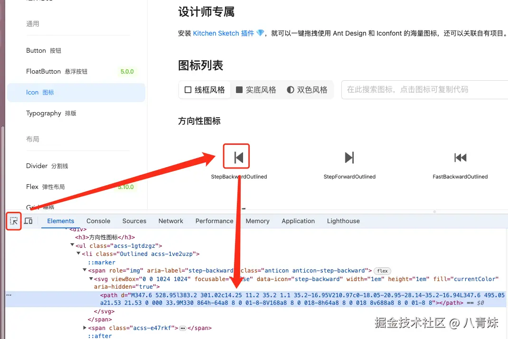
Task: Open the Application tab
Action: pos(298,221)
